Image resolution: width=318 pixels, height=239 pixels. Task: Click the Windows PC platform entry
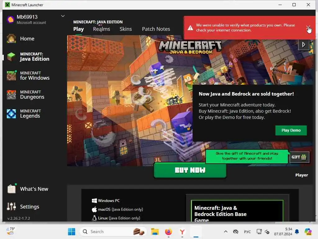pyautogui.click(x=106, y=201)
